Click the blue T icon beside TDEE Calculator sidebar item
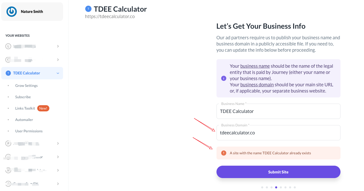This screenshot has height=191, width=364. [8, 73]
